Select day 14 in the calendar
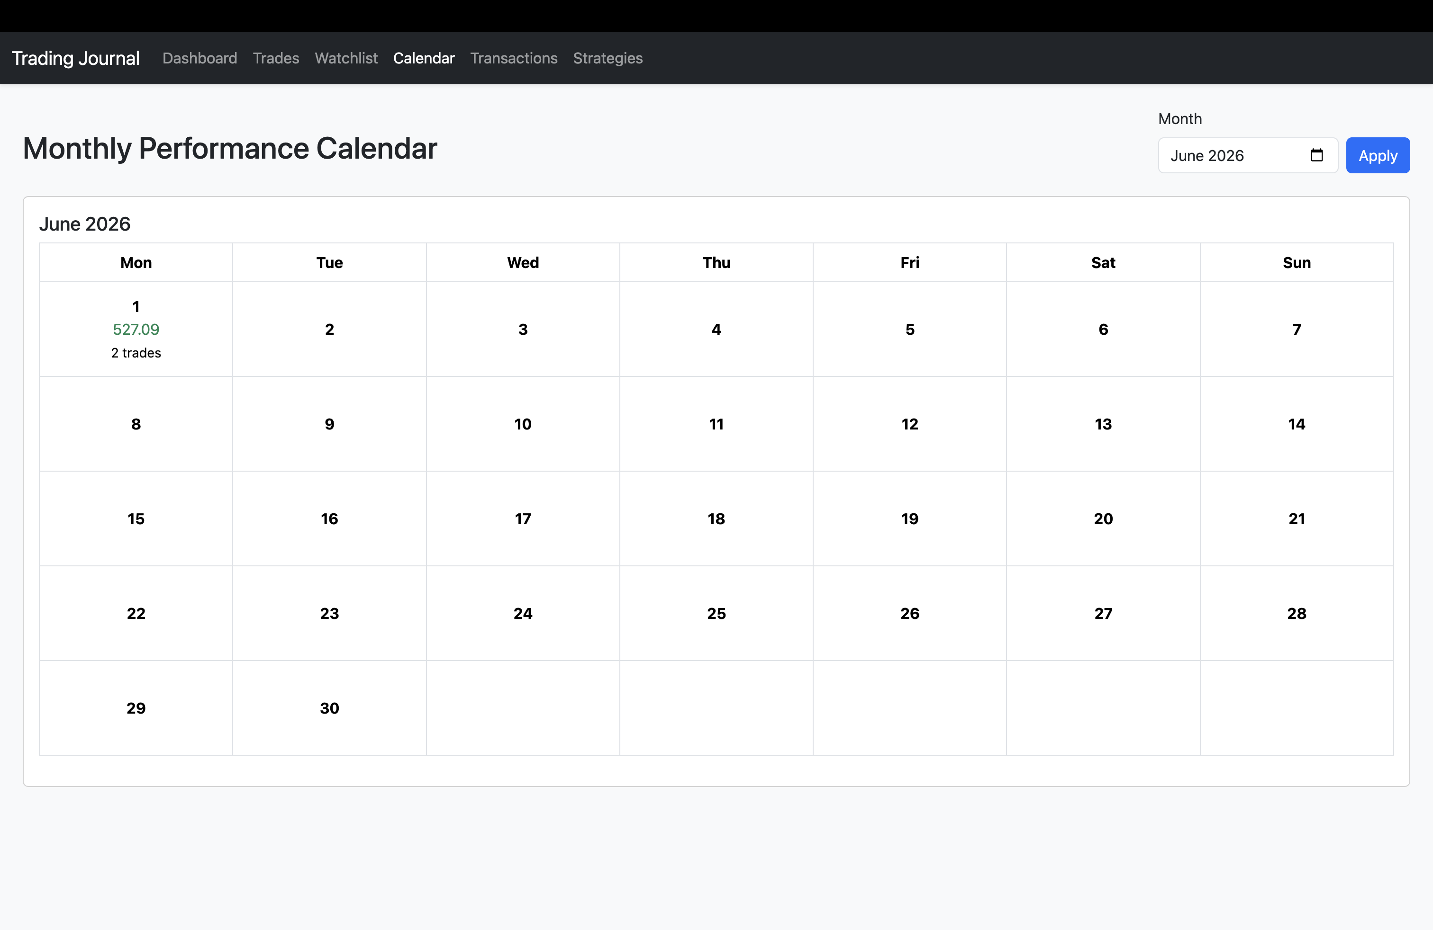 coord(1297,424)
